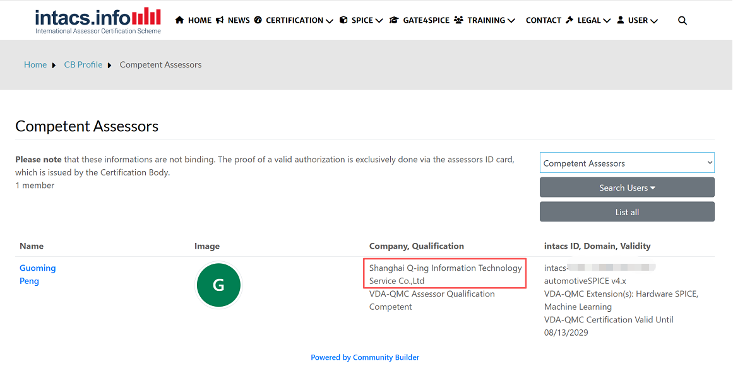Click VDA-QMC Assessor Qualification text
Viewport: 733px width, 378px height.
tap(432, 294)
